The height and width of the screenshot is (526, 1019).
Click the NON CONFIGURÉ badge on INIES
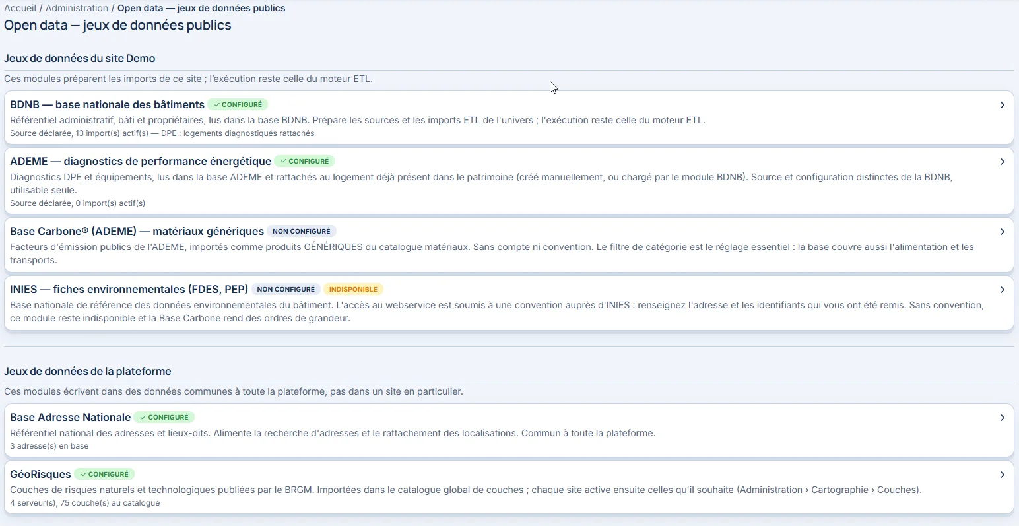click(286, 289)
